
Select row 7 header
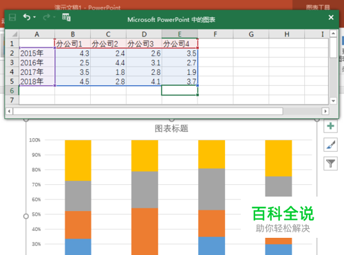tap(12, 100)
